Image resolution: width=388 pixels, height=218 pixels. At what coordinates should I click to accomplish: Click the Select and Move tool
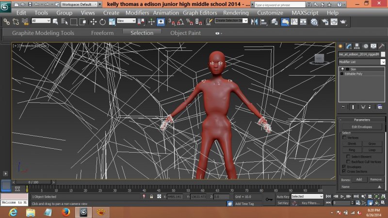point(94,22)
